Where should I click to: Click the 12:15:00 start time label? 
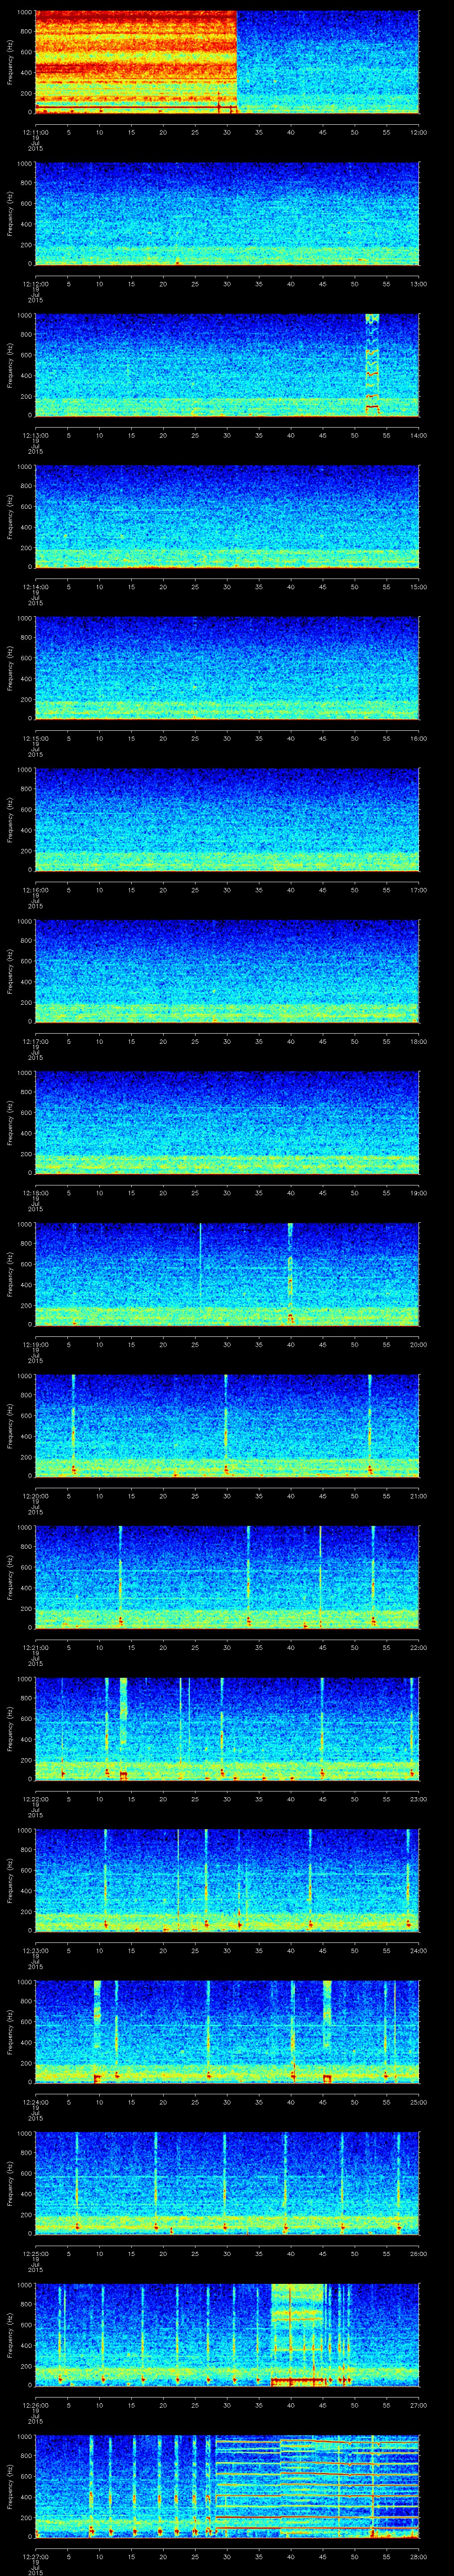[35, 738]
